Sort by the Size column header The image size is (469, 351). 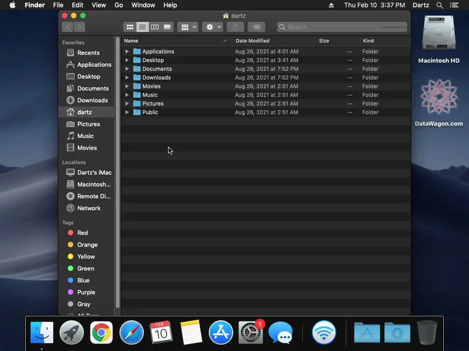click(336, 41)
